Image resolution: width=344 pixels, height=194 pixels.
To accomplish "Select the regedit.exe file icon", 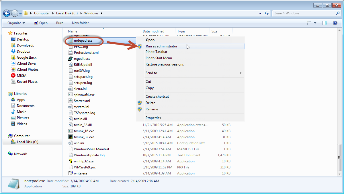I will point(71,59).
